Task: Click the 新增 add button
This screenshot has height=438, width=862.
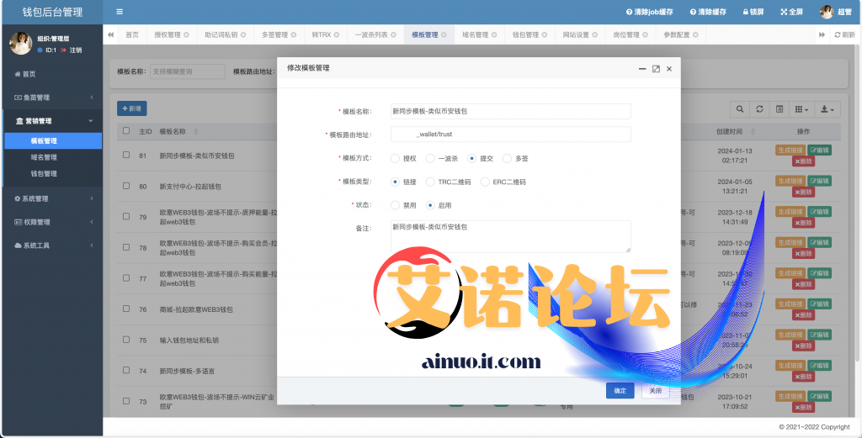Action: [132, 108]
